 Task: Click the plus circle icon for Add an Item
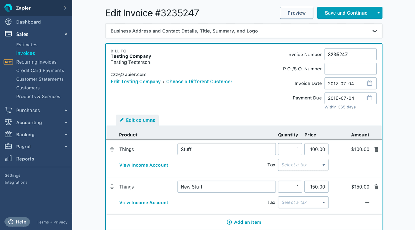point(229,222)
